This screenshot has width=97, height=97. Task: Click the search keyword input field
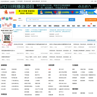pyautogui.click(x=48, y=20)
